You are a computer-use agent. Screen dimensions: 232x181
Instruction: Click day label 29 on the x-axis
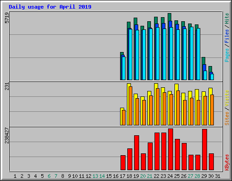point(204,176)
